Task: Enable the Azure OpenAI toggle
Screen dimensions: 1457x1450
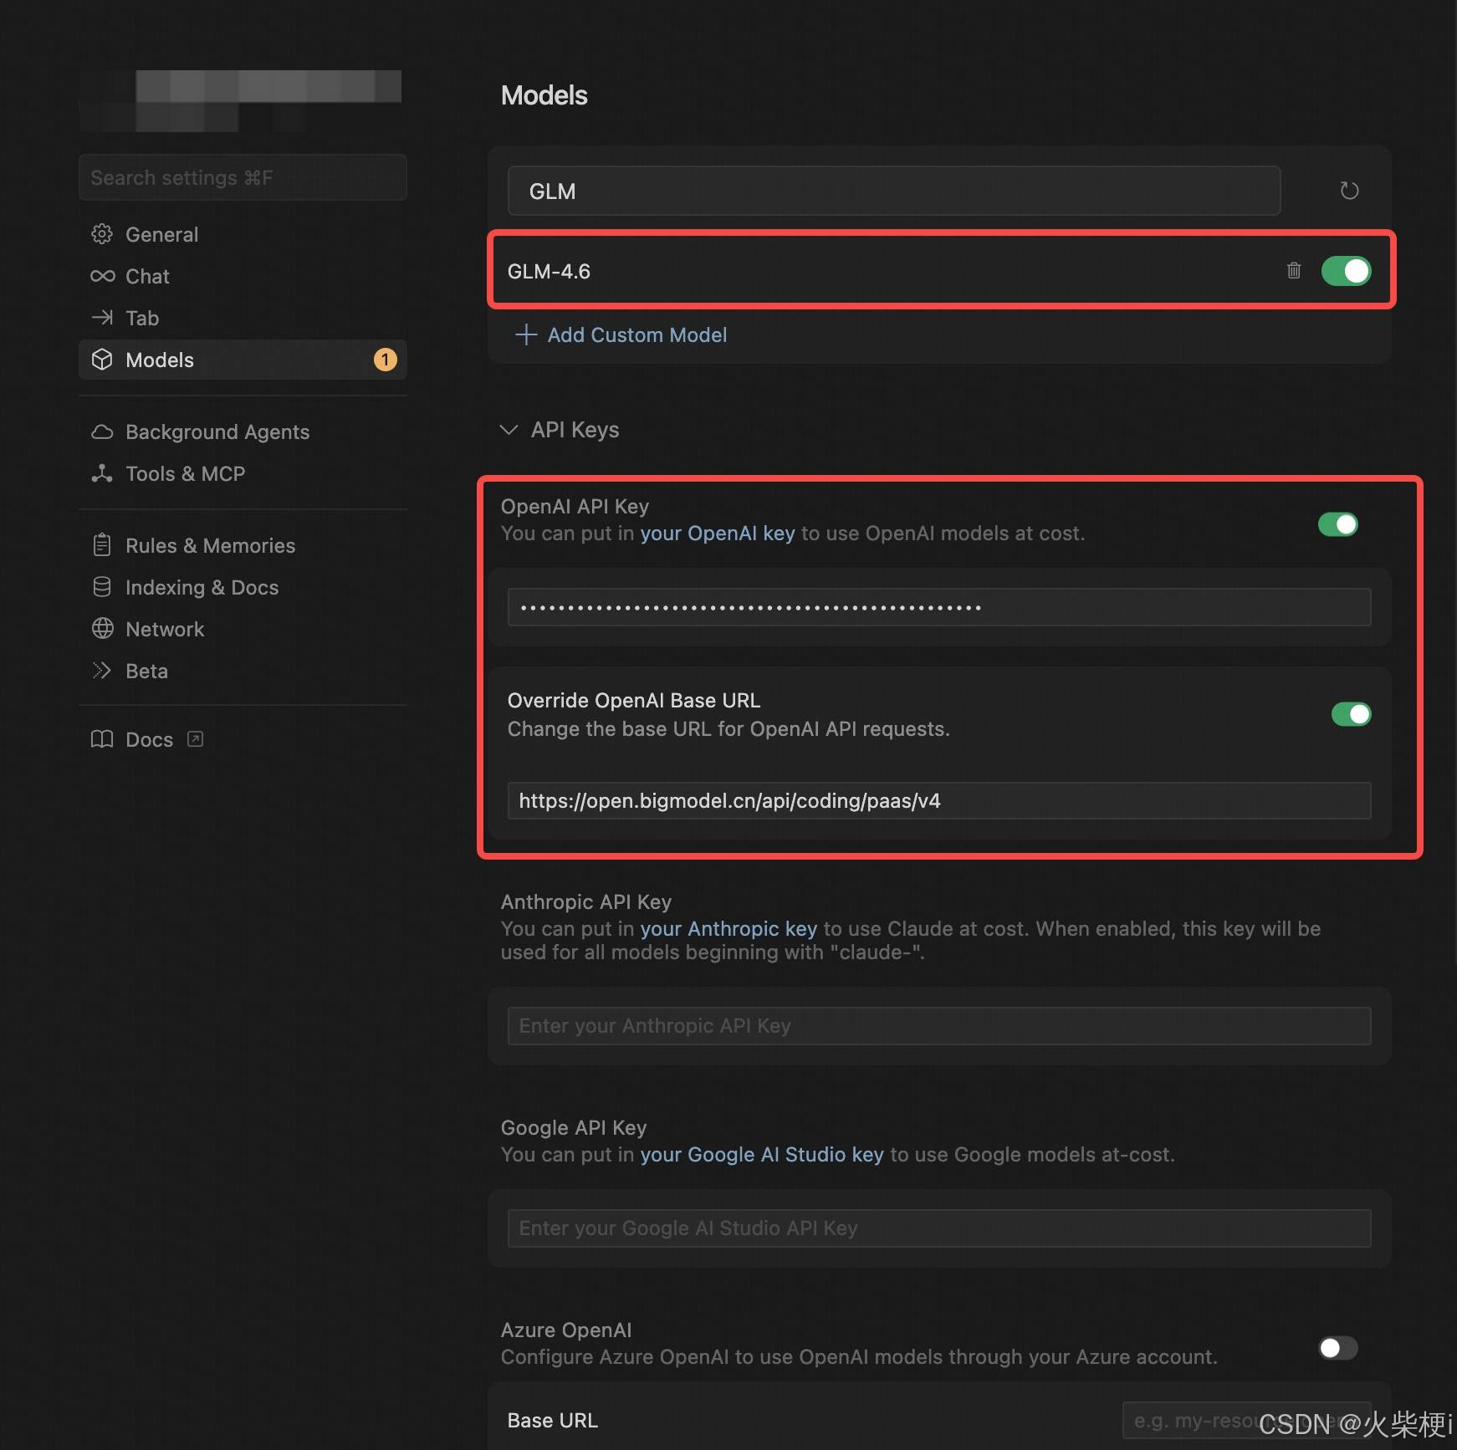Action: [x=1337, y=1348]
